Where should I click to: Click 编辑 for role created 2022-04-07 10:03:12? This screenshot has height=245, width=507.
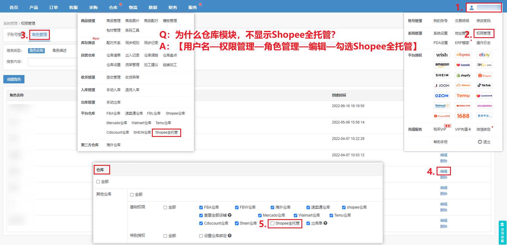pos(444,155)
